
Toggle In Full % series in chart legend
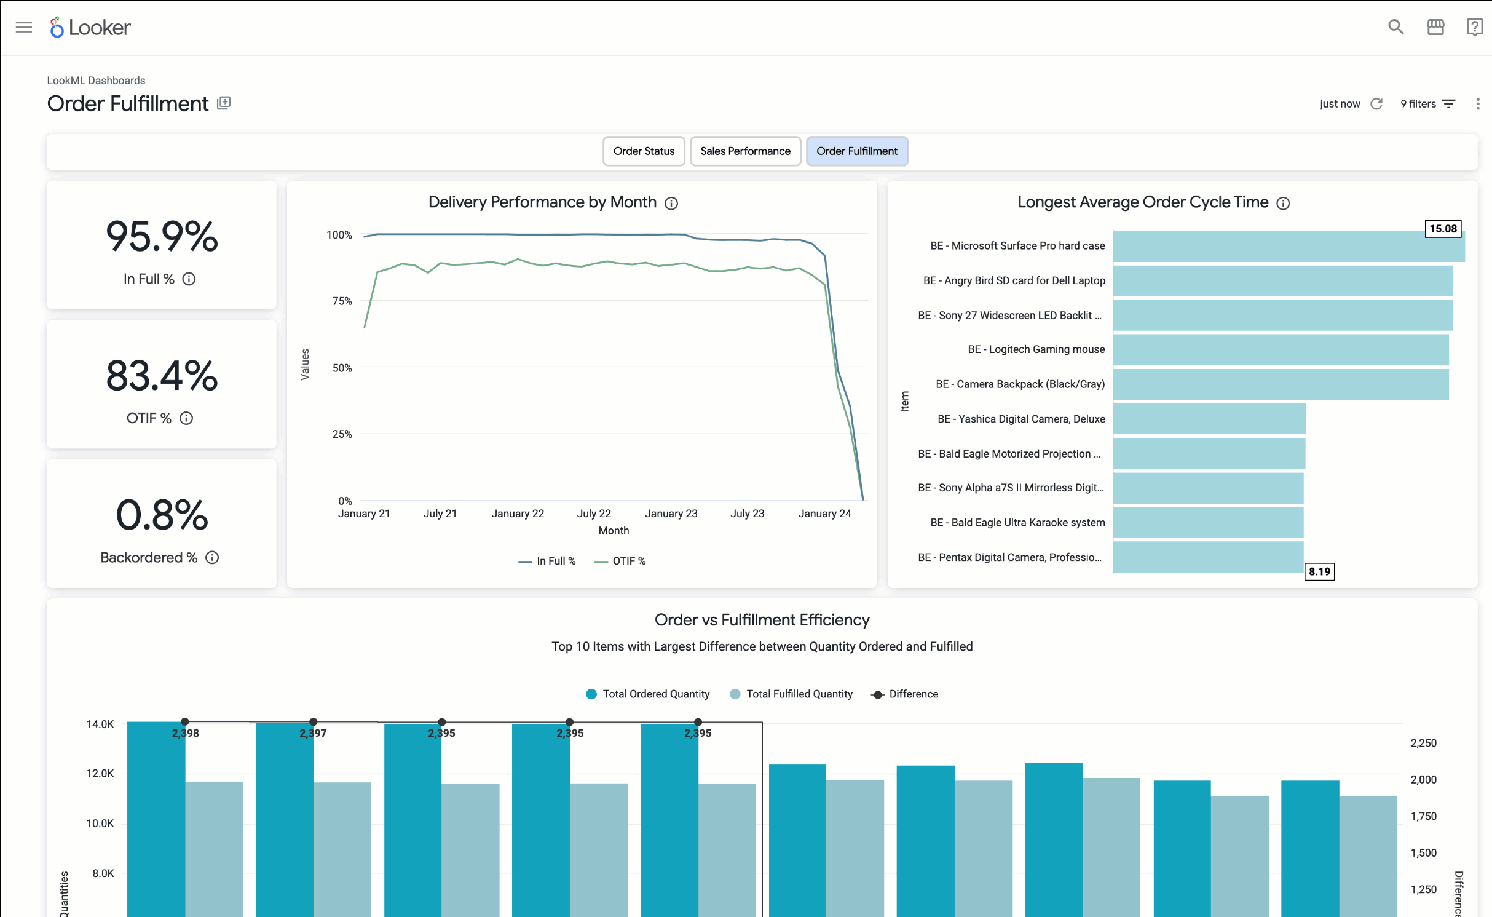coord(547,561)
